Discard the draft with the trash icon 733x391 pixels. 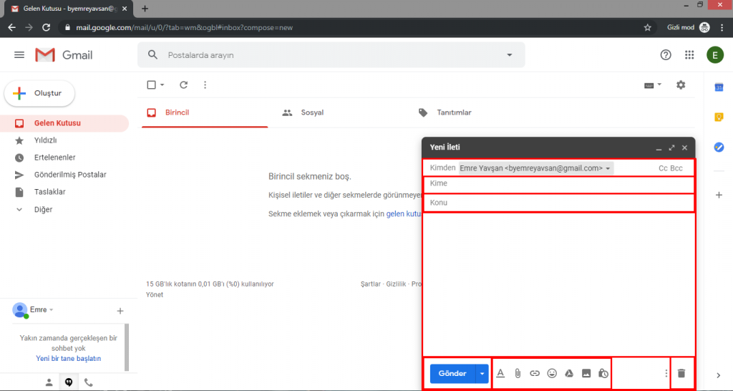[681, 373]
